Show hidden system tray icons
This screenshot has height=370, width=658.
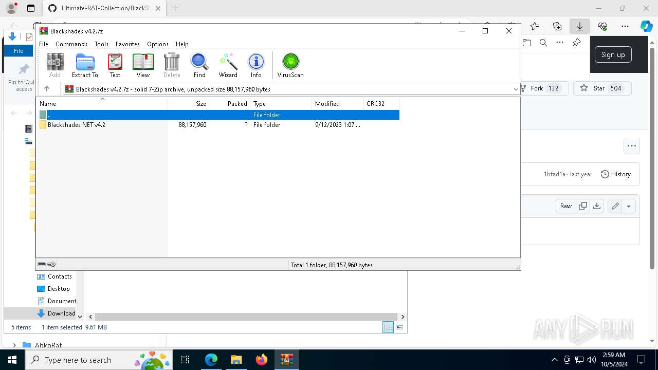coord(554,360)
